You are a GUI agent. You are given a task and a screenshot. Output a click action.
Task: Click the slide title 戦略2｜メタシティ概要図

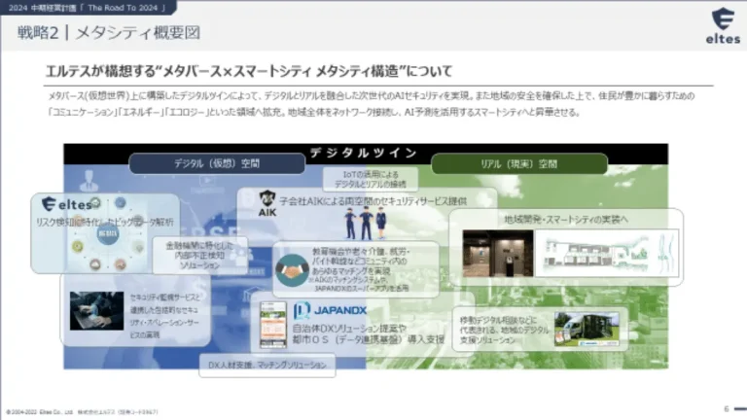tap(109, 33)
